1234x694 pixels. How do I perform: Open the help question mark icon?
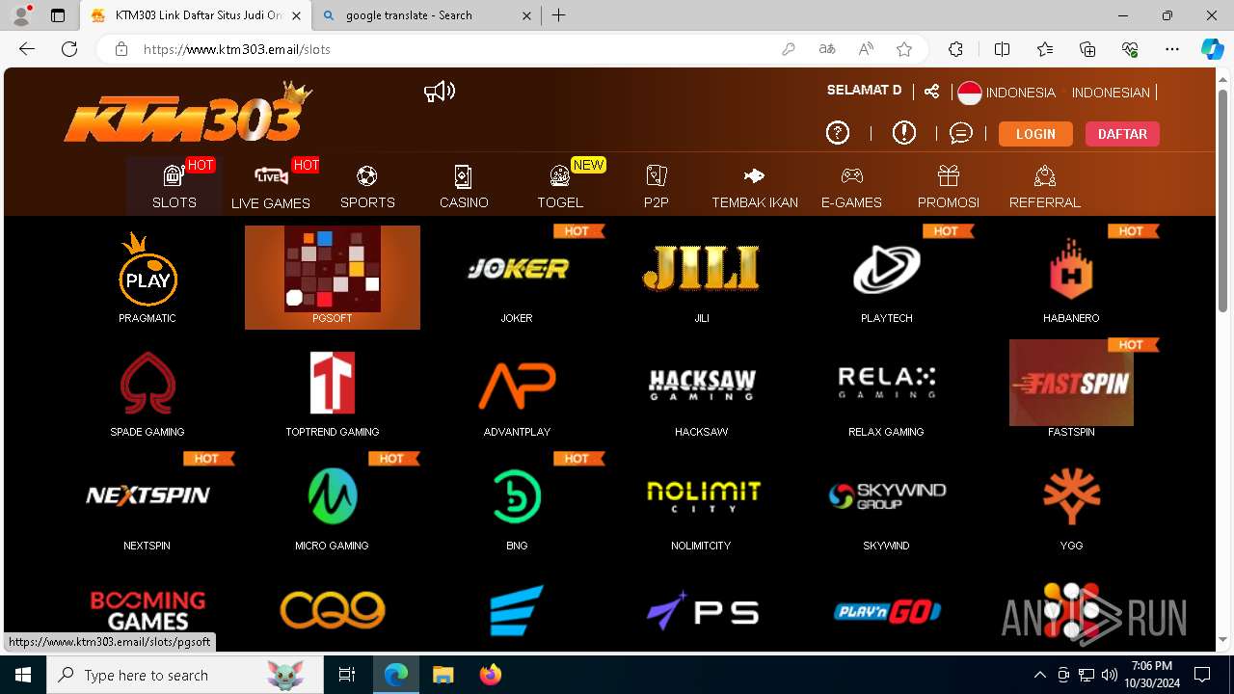(838, 133)
